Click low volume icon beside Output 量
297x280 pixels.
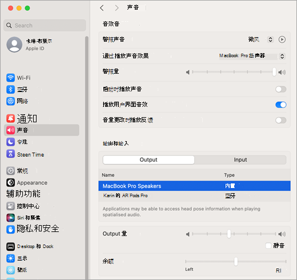[188, 234]
